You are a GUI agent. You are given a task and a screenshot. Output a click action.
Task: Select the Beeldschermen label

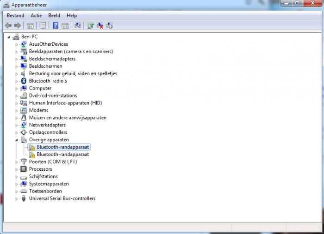coord(46,66)
